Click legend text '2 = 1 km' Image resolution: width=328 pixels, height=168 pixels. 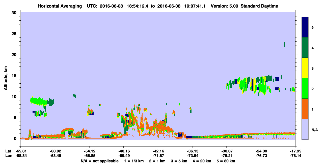pyautogui.click(x=158, y=161)
